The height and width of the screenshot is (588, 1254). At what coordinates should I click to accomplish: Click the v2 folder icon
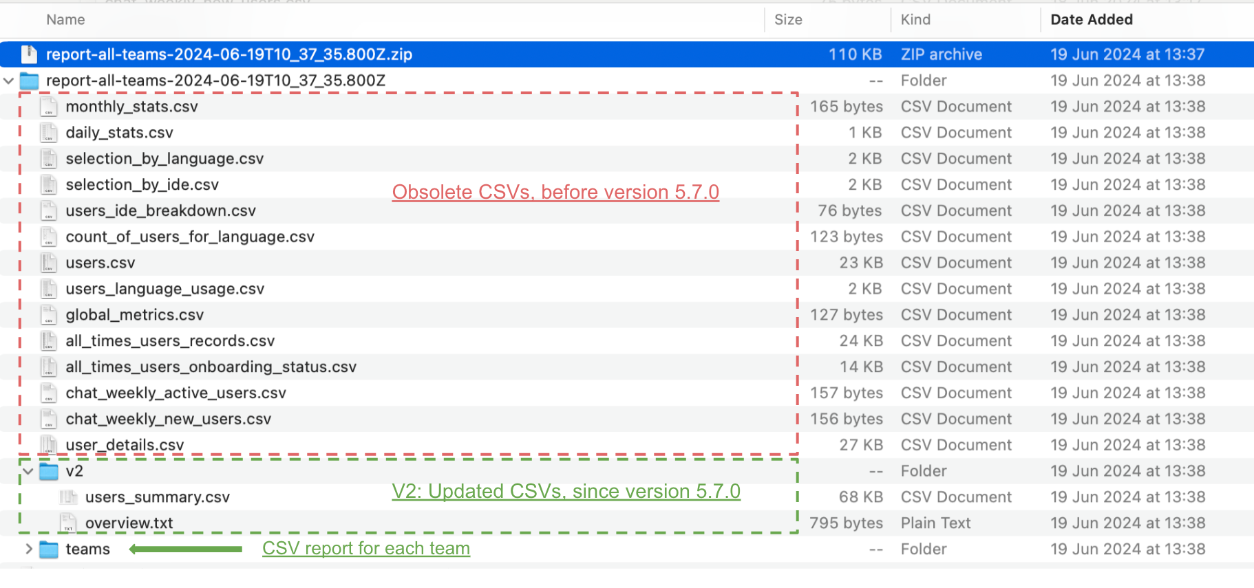49,471
